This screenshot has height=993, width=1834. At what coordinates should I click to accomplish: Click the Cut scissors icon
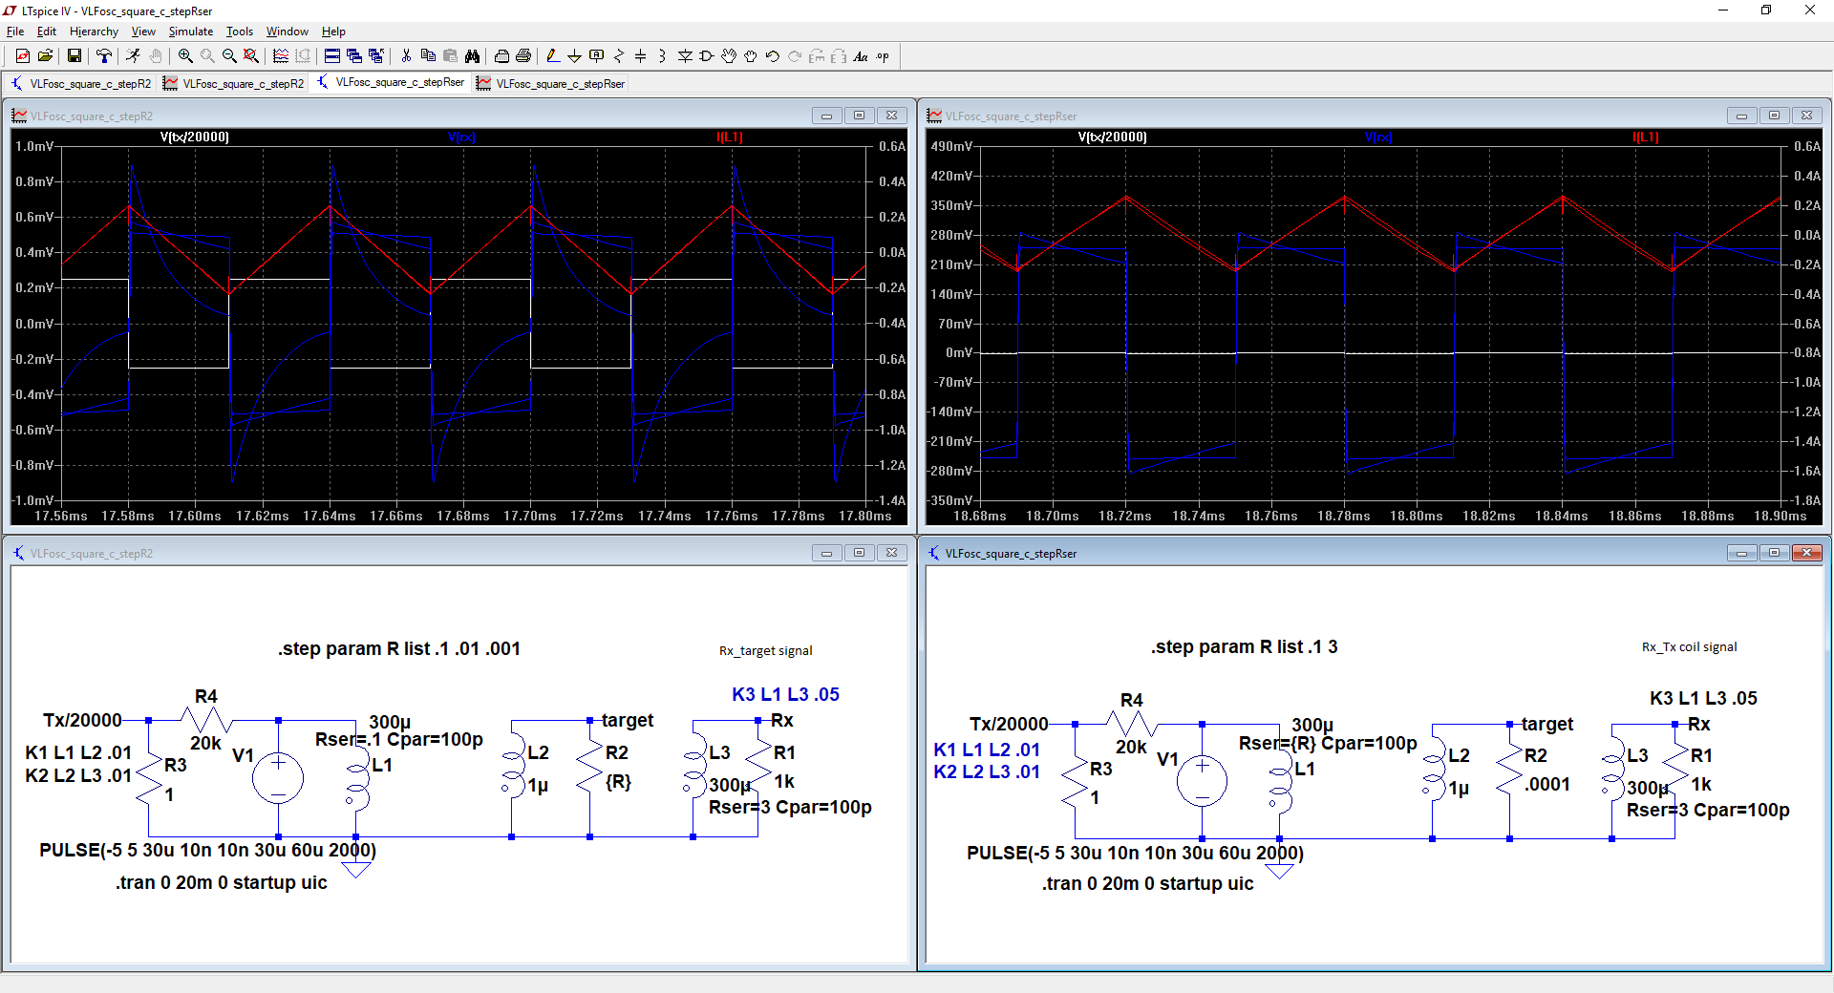click(x=406, y=56)
